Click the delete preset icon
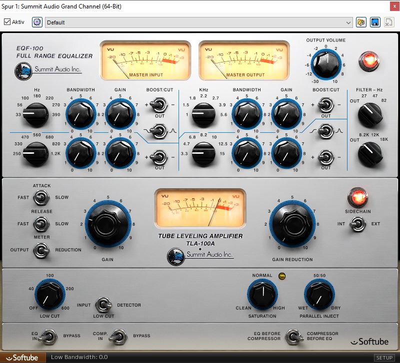 (x=389, y=22)
